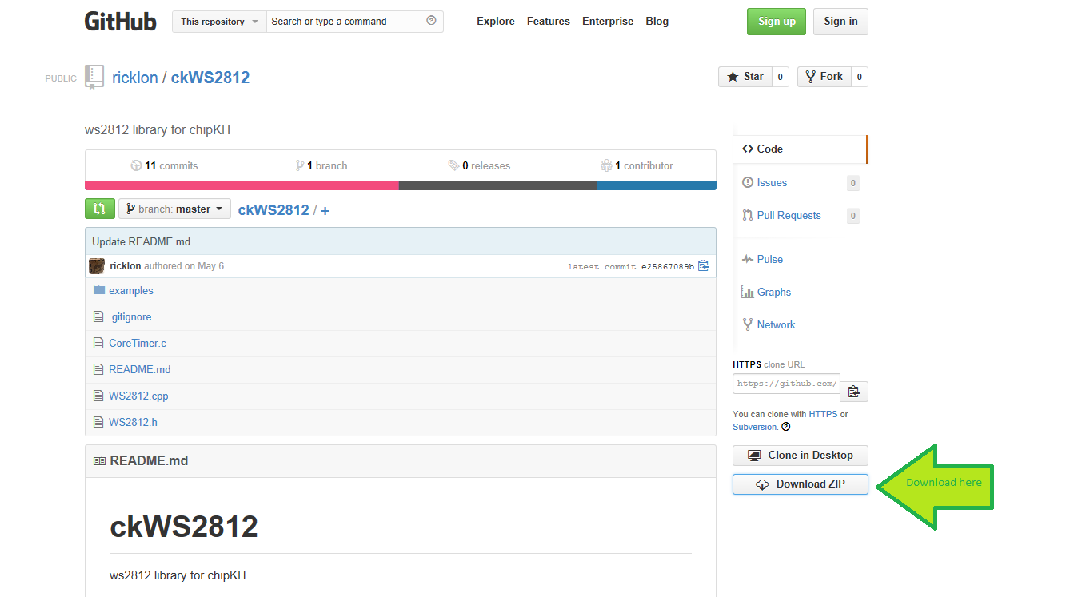Open the Pulse tab
This screenshot has height=597, width=1078.
[x=762, y=260]
